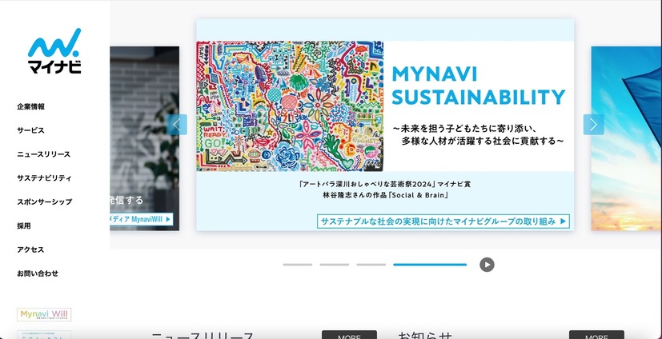Advance to the next carousel slide
This screenshot has height=339, width=662.
(x=593, y=124)
